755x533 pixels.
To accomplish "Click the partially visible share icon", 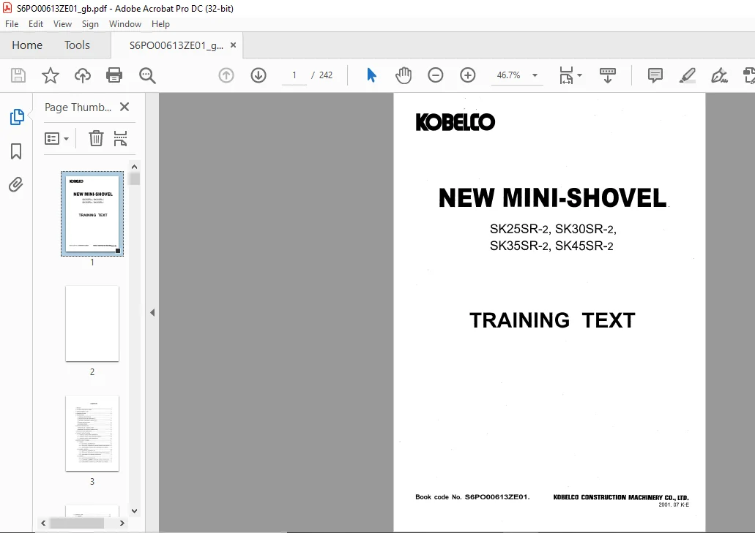I will (x=749, y=75).
